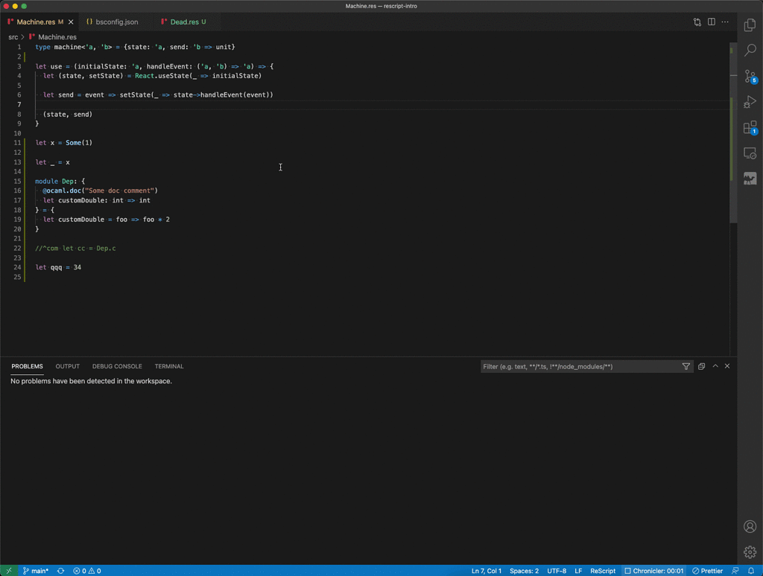Open the main branch picker
Image resolution: width=763 pixels, height=576 pixels.
pyautogui.click(x=35, y=571)
